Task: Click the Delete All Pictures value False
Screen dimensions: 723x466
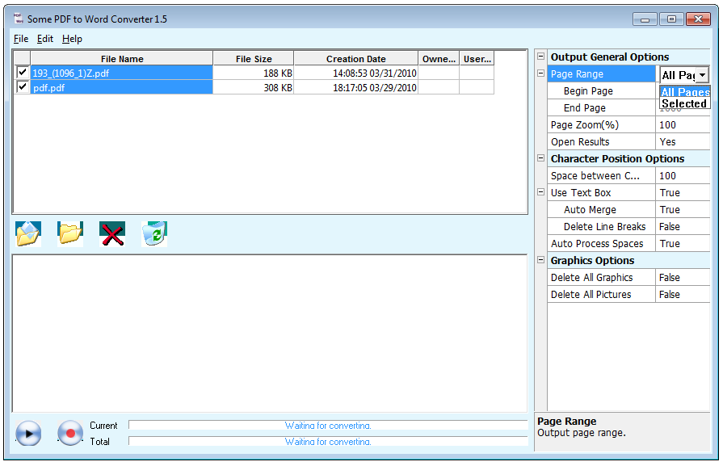Action: [683, 294]
